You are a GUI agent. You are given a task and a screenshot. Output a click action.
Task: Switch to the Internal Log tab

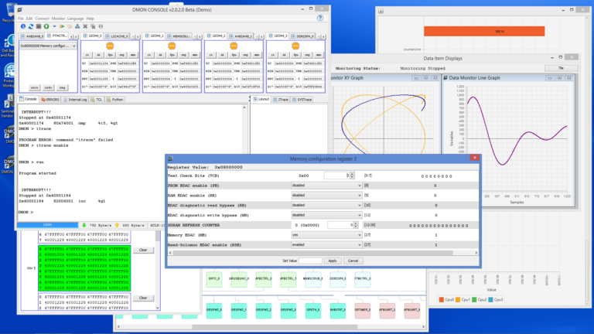75,100
